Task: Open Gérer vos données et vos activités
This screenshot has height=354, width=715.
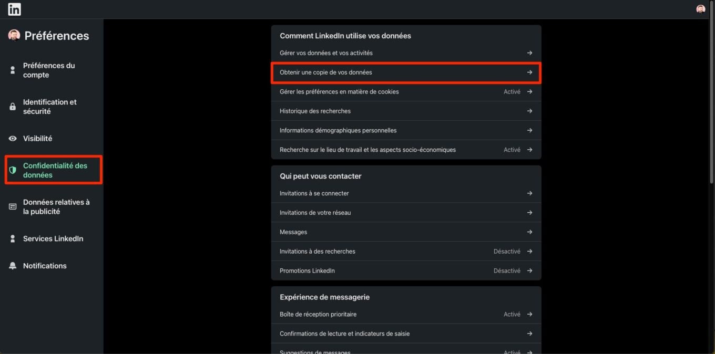Action: click(x=406, y=53)
